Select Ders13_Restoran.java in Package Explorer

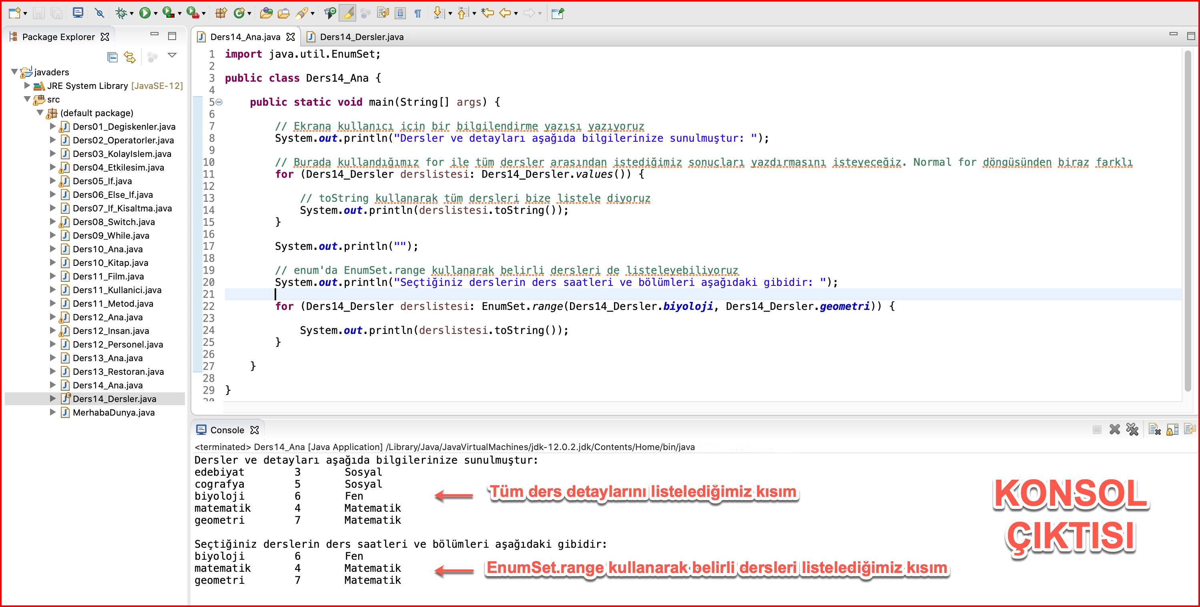point(118,371)
